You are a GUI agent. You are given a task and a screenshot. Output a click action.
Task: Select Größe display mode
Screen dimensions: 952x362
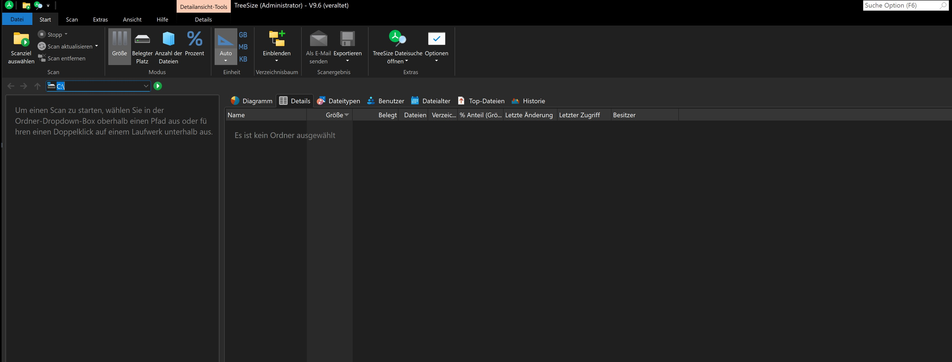pyautogui.click(x=119, y=47)
